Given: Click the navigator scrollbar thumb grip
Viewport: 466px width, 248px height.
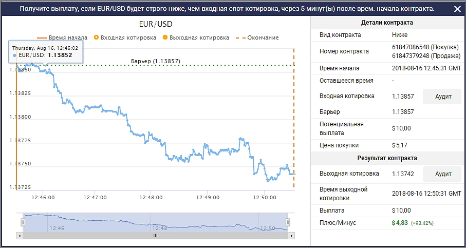Looking at the screenshot, I should [x=156, y=236].
